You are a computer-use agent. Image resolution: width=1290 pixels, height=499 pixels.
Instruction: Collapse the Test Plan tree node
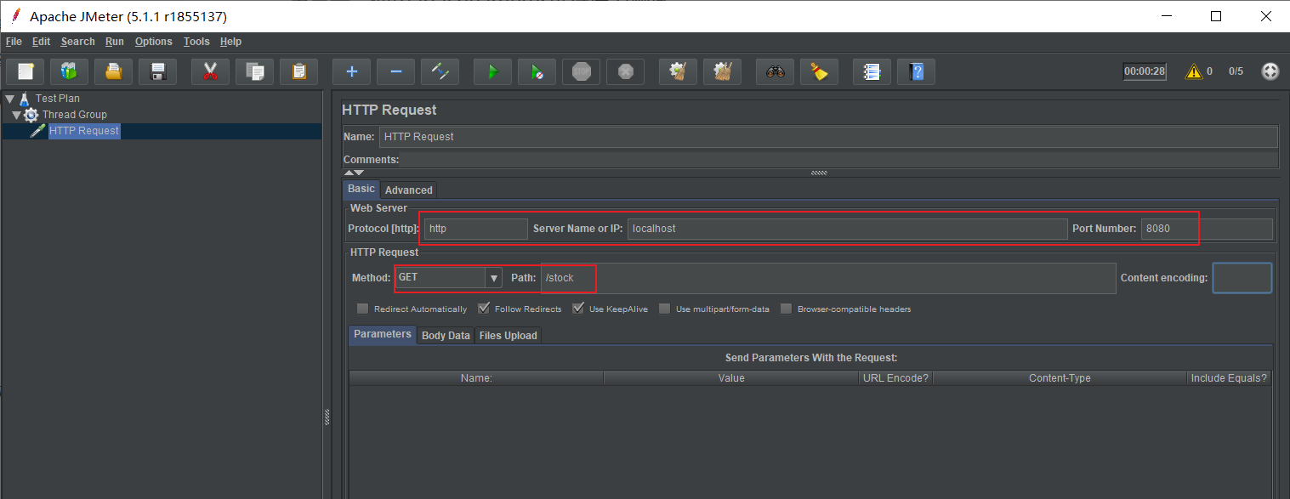[x=9, y=99]
